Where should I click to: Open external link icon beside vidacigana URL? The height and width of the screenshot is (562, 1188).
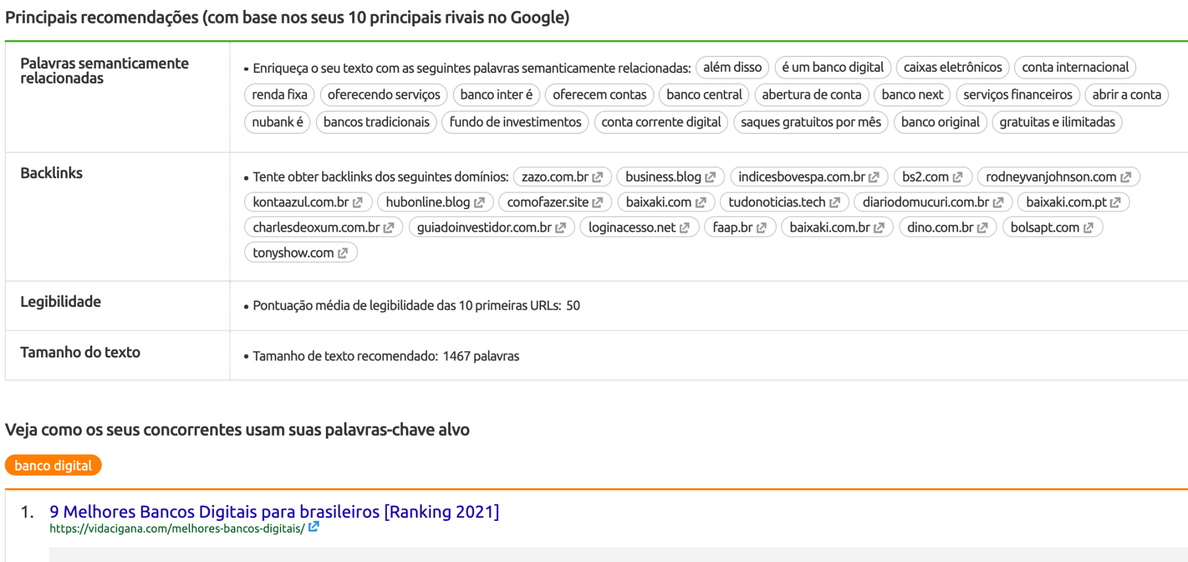coord(314,527)
